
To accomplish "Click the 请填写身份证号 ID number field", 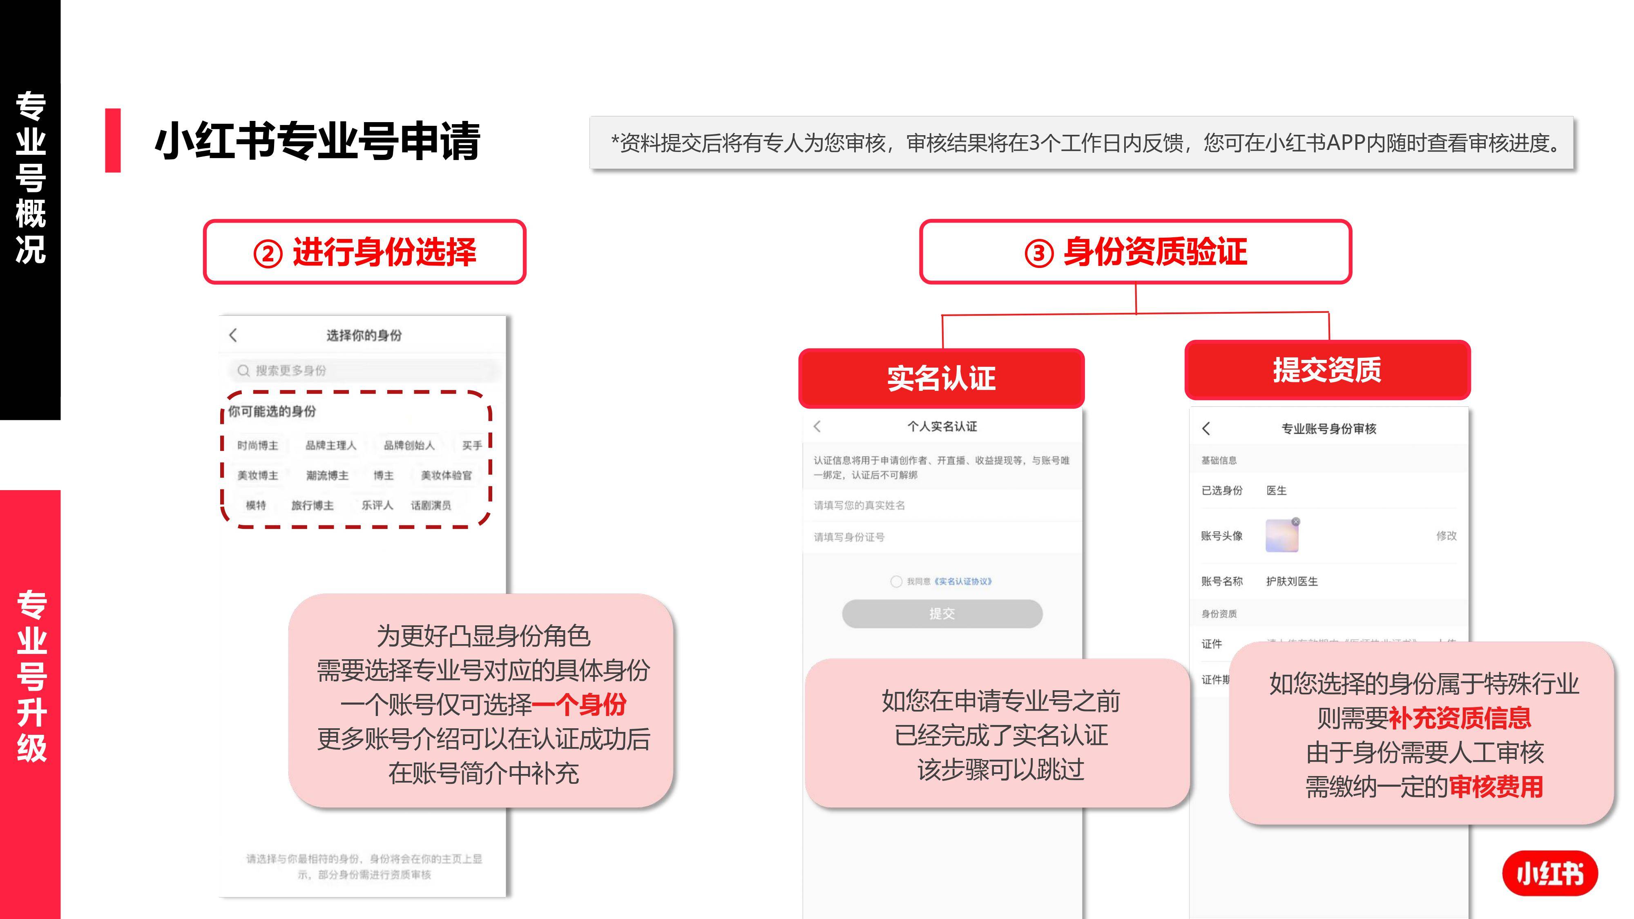I will tap(942, 537).
